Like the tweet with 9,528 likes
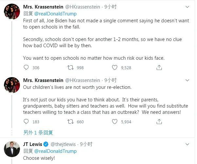 (x=115, y=68)
